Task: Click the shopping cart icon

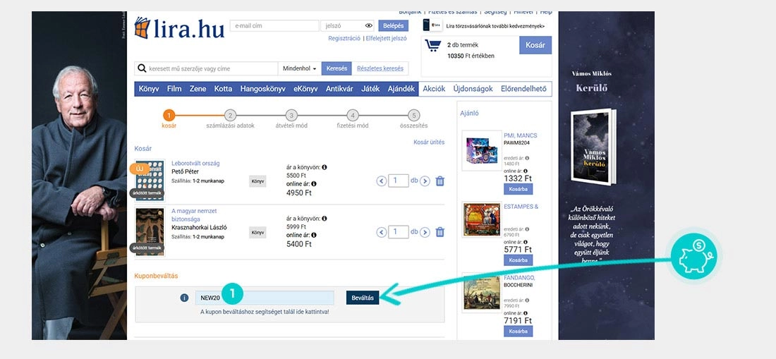Action: pos(433,46)
